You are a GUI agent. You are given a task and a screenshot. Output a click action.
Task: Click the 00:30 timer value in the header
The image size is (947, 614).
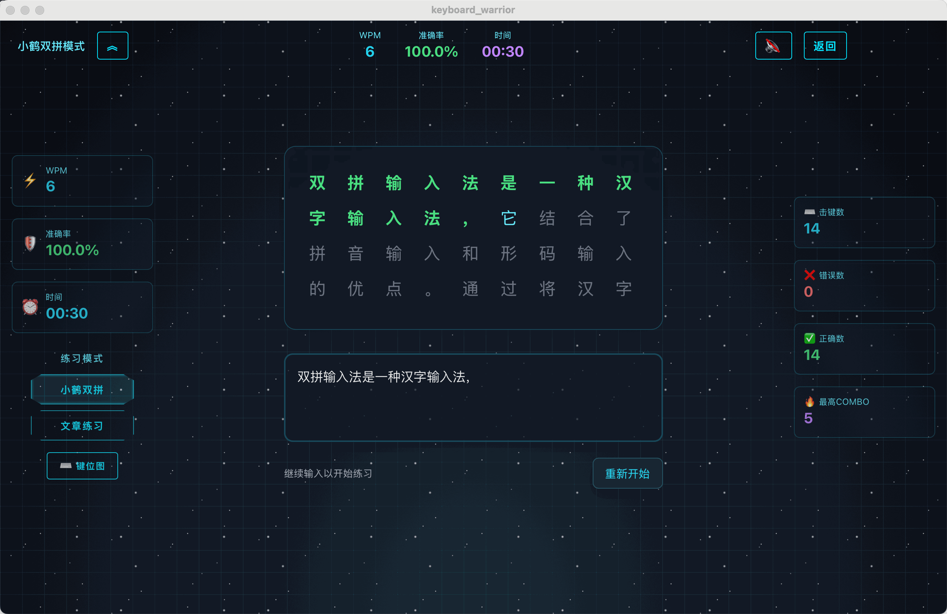(502, 51)
